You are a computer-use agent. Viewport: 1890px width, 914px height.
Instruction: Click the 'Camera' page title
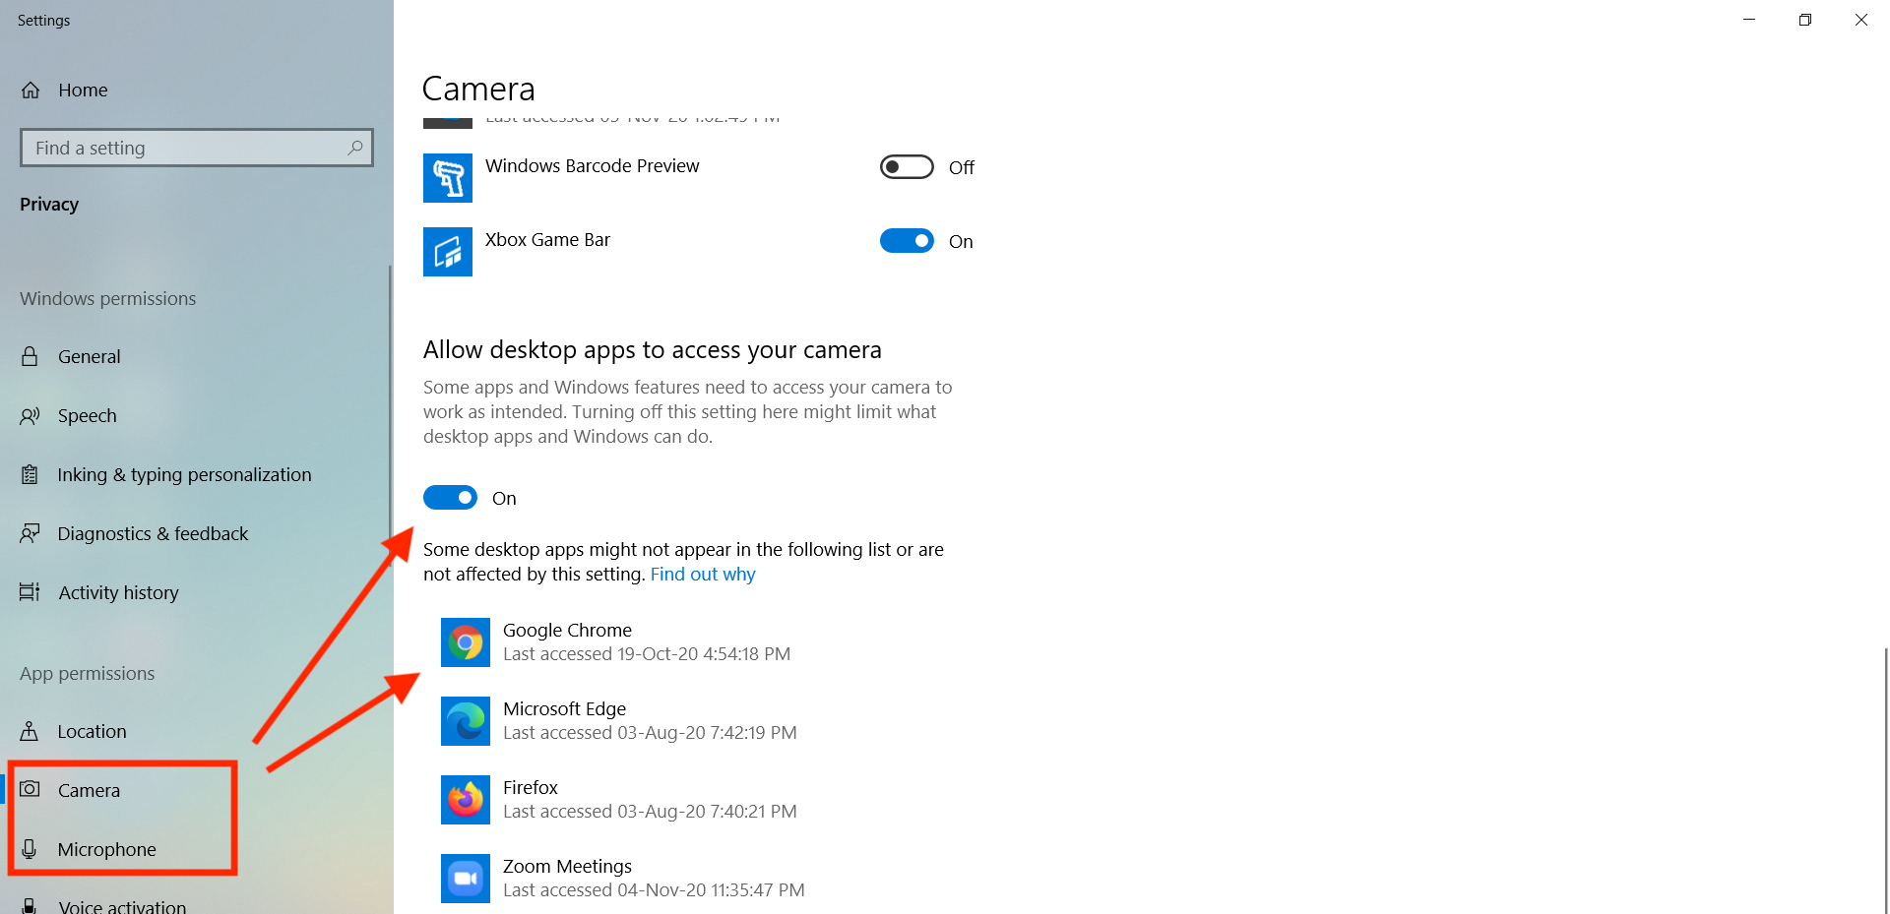pos(478,89)
